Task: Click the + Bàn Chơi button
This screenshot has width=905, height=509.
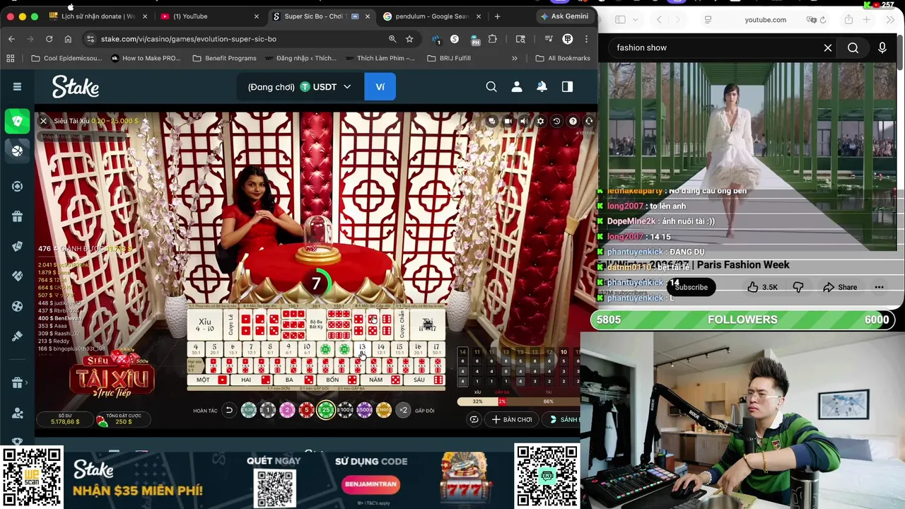Action: (x=512, y=419)
